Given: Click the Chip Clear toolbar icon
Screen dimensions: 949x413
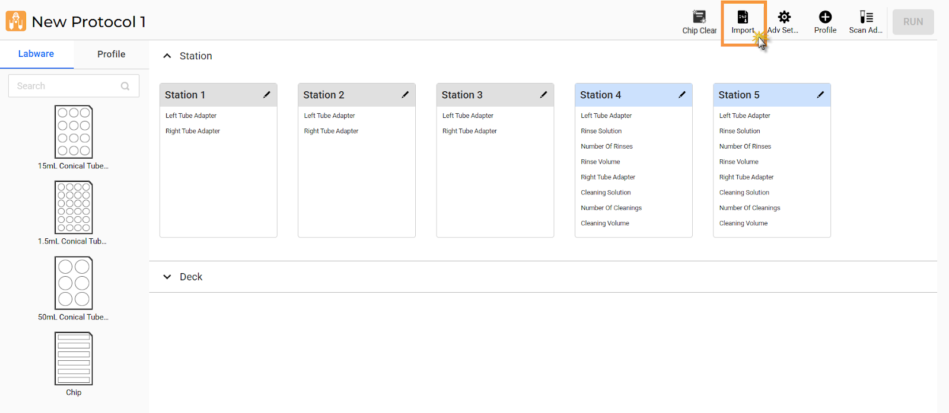Looking at the screenshot, I should pos(699,17).
